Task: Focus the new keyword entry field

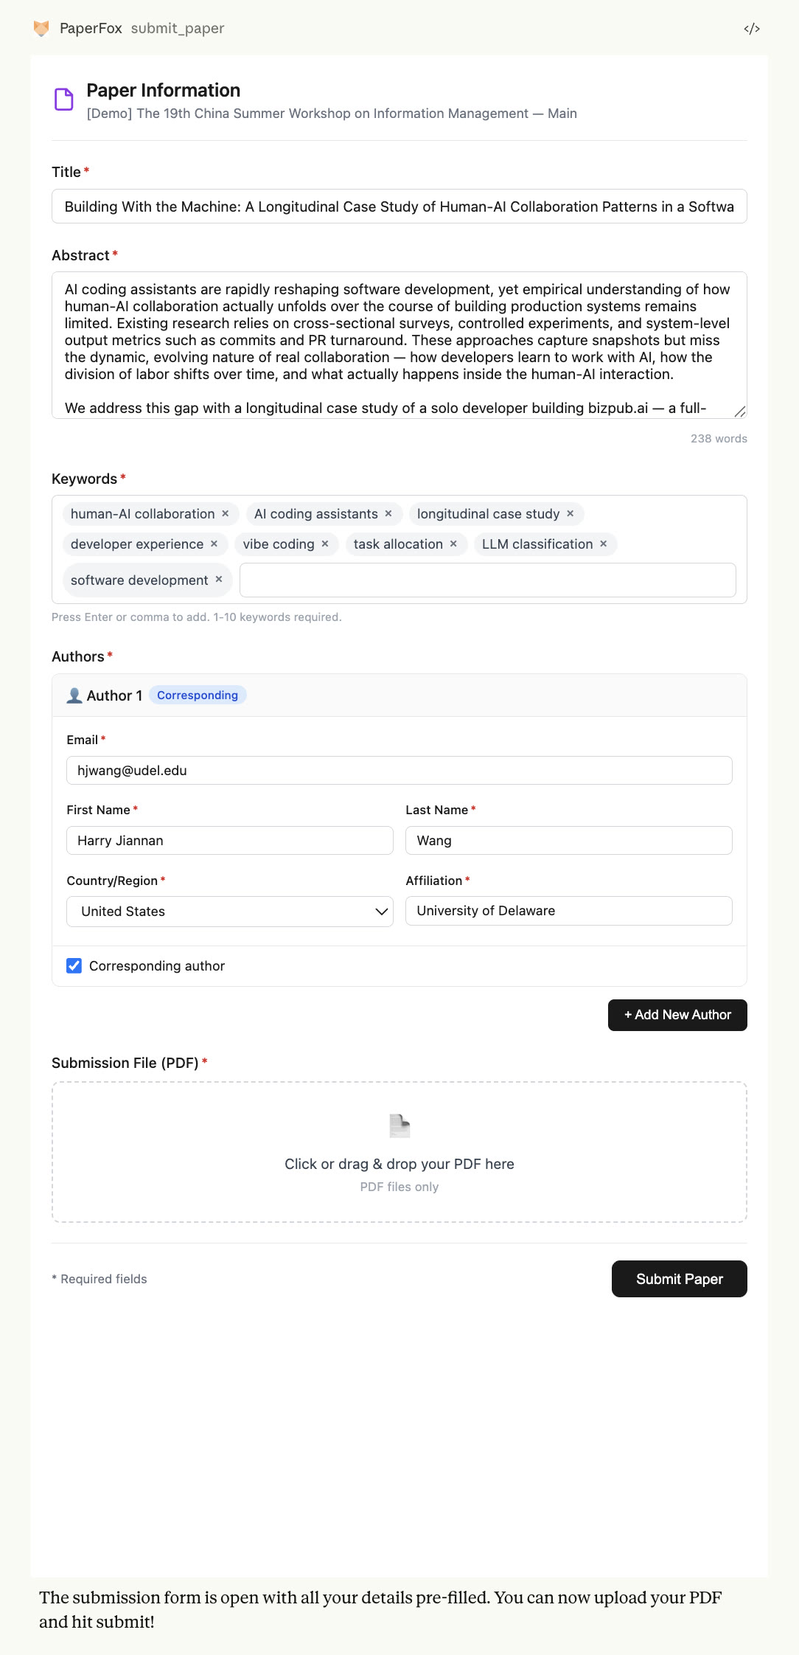Action: (x=487, y=580)
